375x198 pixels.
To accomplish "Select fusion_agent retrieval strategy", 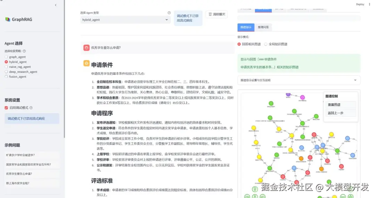I will 15,76.
